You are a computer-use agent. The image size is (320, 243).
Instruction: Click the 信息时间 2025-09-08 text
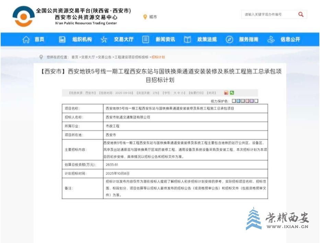click(116, 93)
